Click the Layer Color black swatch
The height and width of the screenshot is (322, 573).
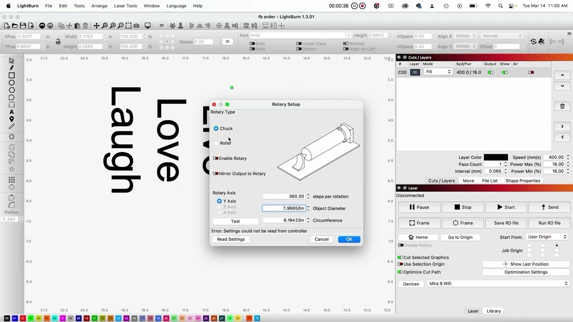496,157
